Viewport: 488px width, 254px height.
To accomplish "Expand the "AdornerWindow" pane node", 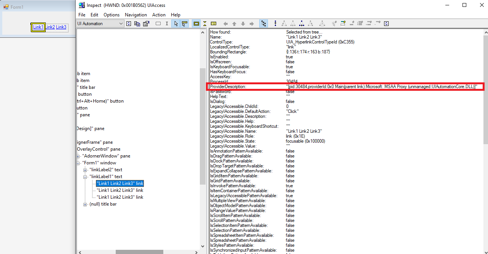I will 78,156.
